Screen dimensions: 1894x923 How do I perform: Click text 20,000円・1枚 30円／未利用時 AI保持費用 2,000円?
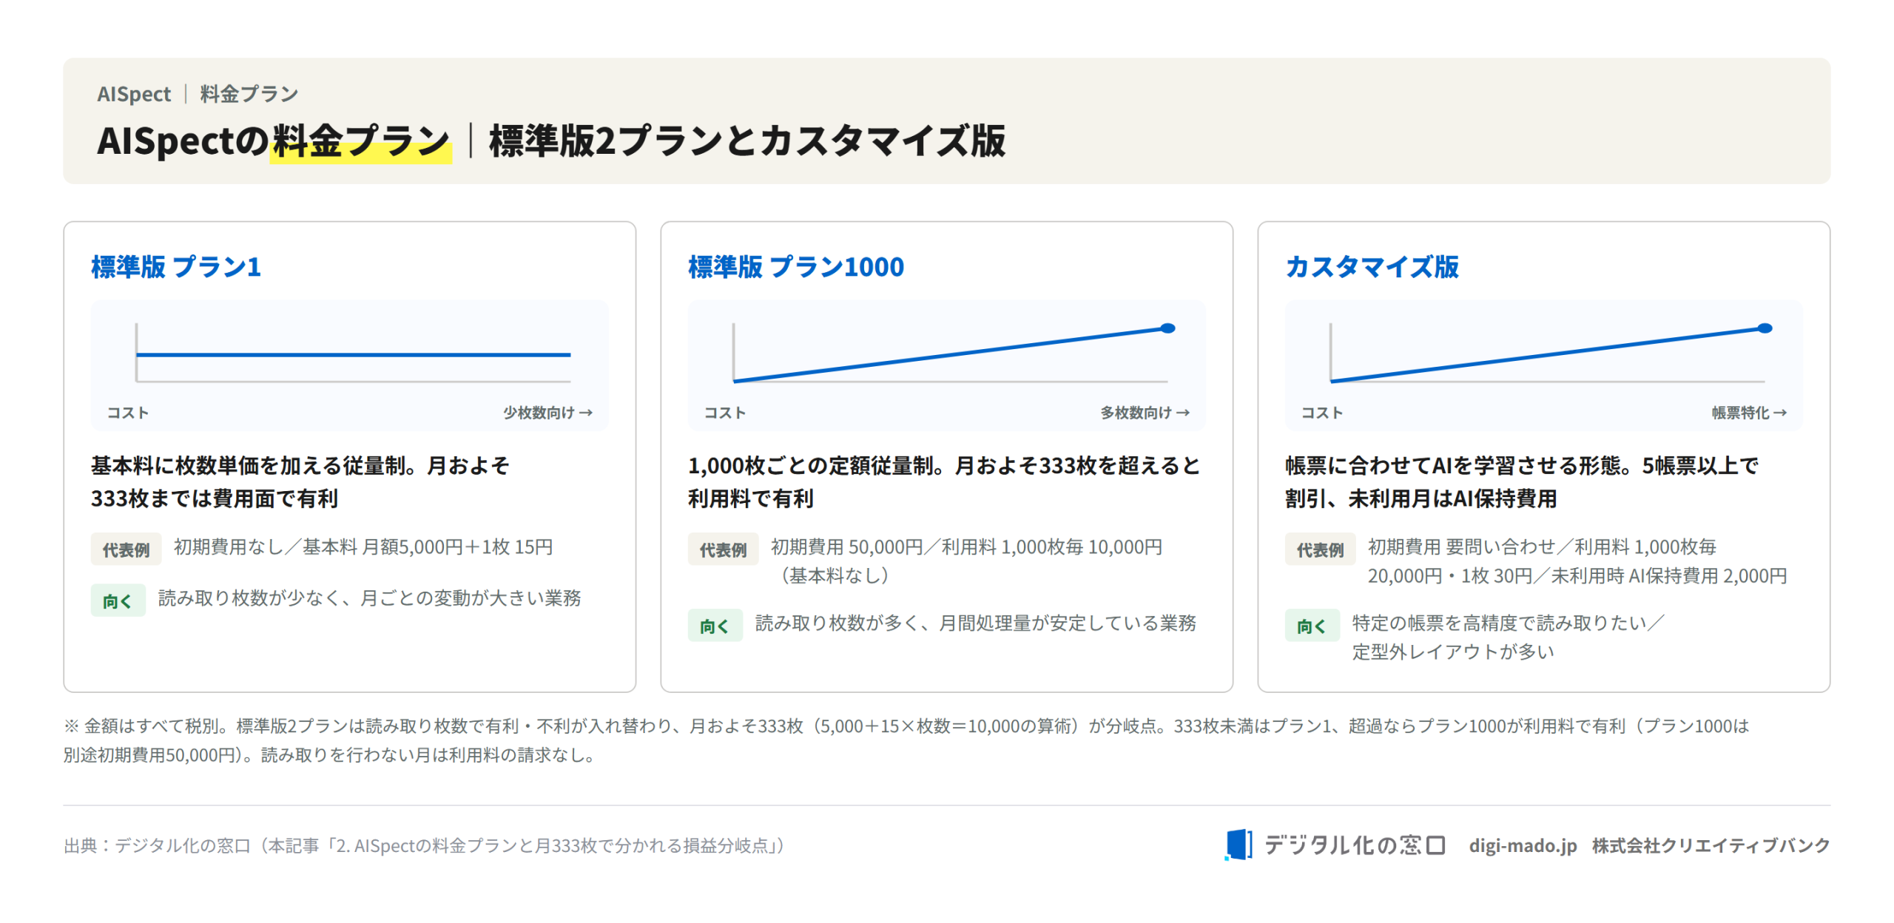[1577, 575]
